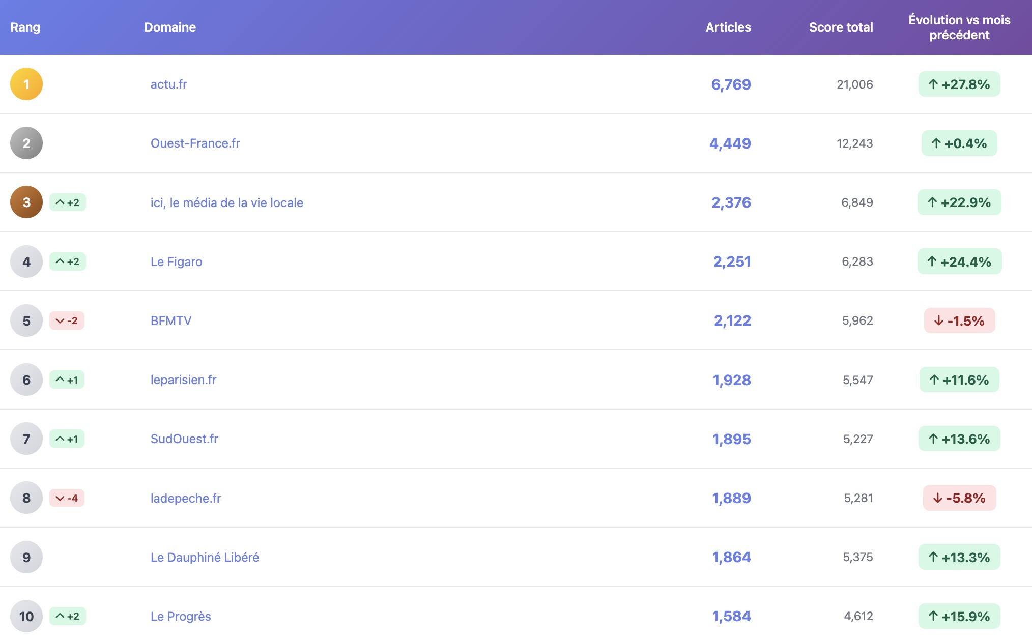Click the -2 rank change badge beside BFMTV

(x=67, y=320)
